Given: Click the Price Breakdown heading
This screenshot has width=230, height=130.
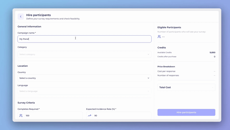Looking at the screenshot, I should coord(166,67).
